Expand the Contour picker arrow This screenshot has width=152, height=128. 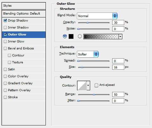(88, 86)
